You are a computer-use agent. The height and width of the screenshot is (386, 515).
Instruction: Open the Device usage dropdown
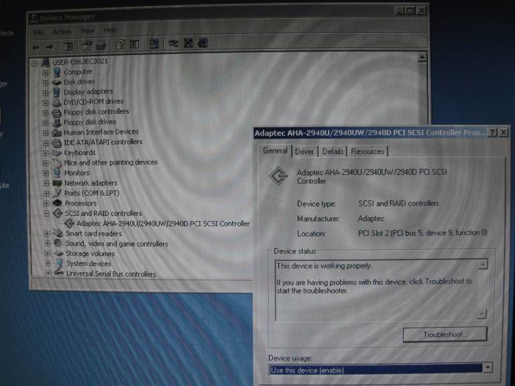(487, 368)
